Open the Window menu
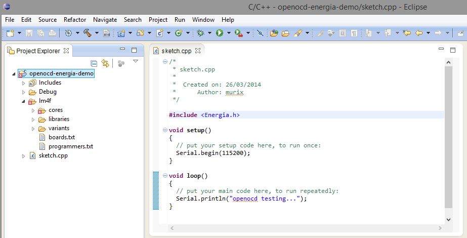This screenshot has width=467, height=238. (203, 20)
